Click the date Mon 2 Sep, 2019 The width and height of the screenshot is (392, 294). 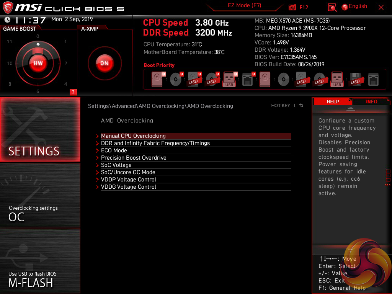(72, 19)
